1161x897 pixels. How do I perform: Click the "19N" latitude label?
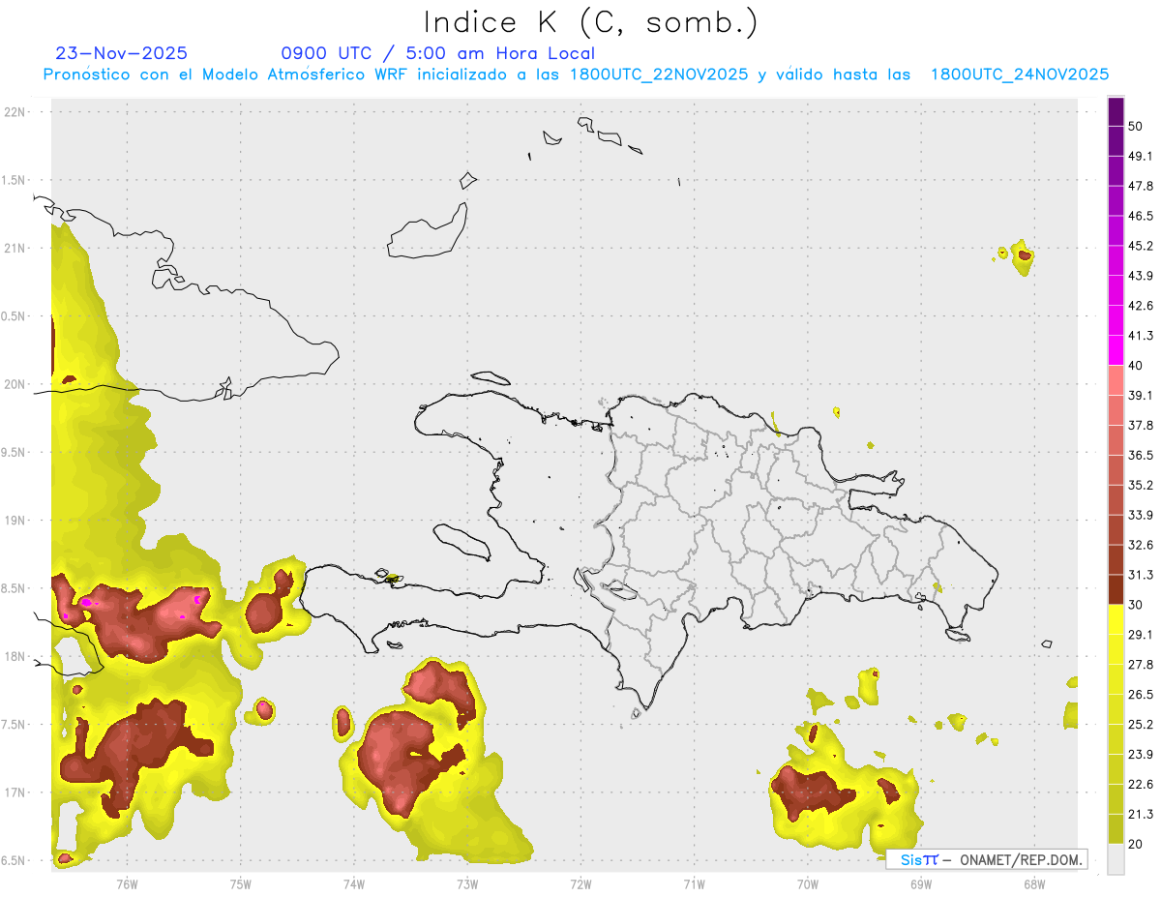coord(15,521)
